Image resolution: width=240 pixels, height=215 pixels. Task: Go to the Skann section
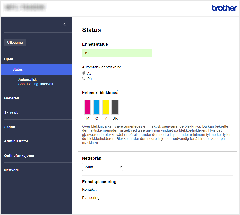coord(10,127)
